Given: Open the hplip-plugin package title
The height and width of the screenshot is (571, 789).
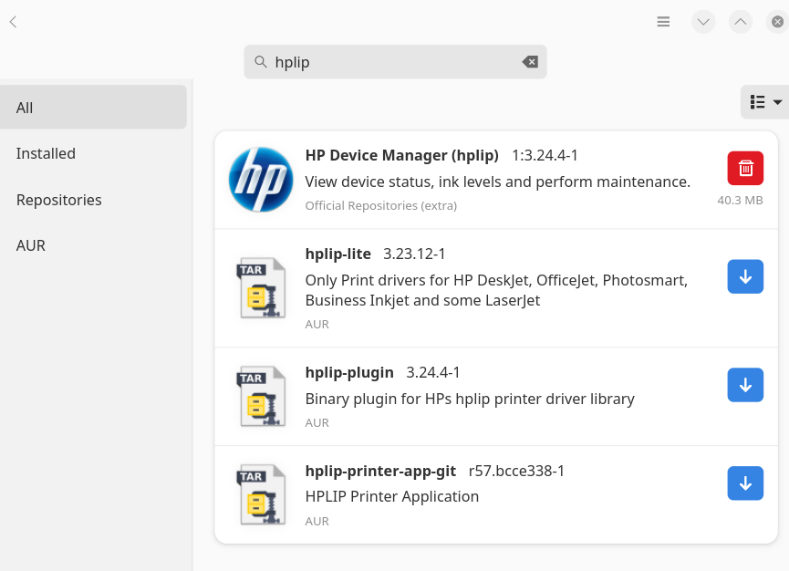Looking at the screenshot, I should pos(349,372).
